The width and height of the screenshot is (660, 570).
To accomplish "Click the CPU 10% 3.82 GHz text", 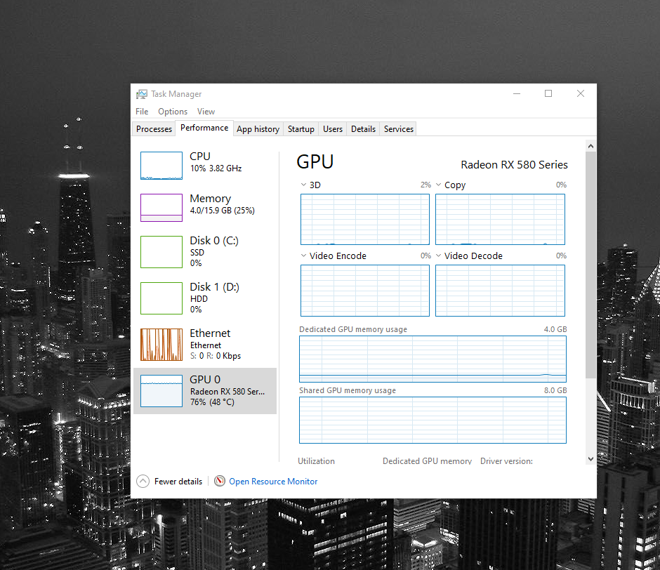I will click(216, 168).
